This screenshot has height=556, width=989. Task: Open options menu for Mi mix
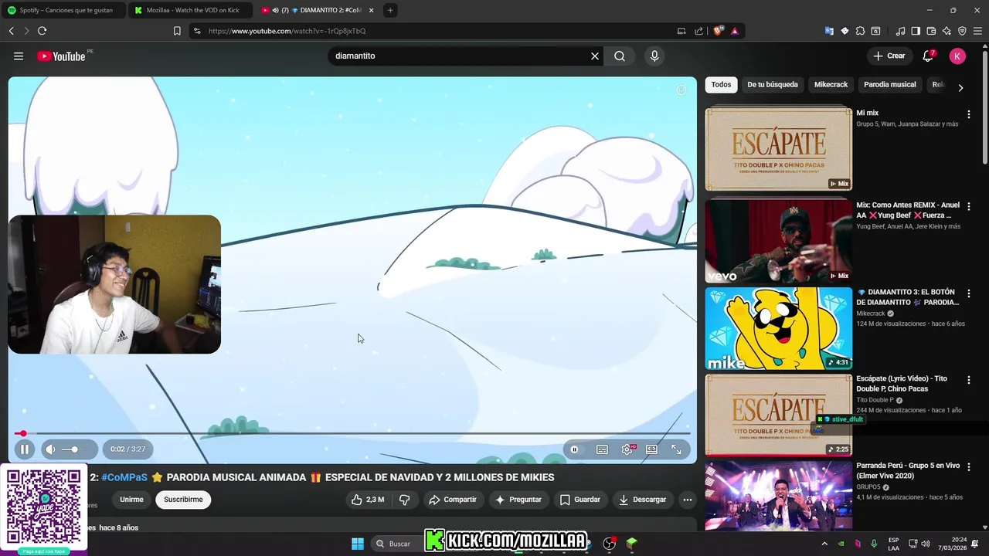(x=968, y=114)
